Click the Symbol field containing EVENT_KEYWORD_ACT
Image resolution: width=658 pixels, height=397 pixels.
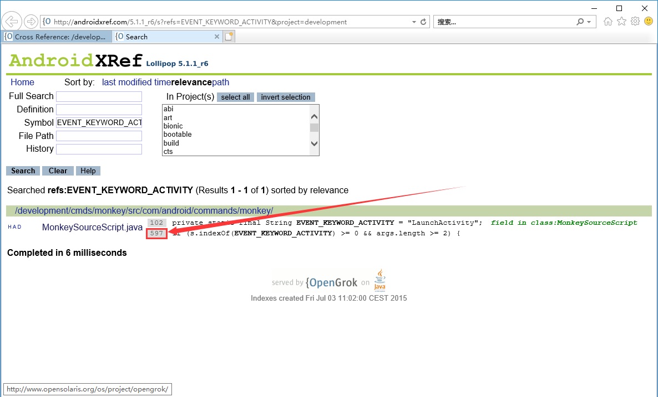[99, 123]
